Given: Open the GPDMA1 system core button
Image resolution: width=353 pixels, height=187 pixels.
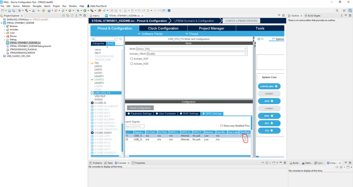Looking at the screenshot, I should [269, 93].
